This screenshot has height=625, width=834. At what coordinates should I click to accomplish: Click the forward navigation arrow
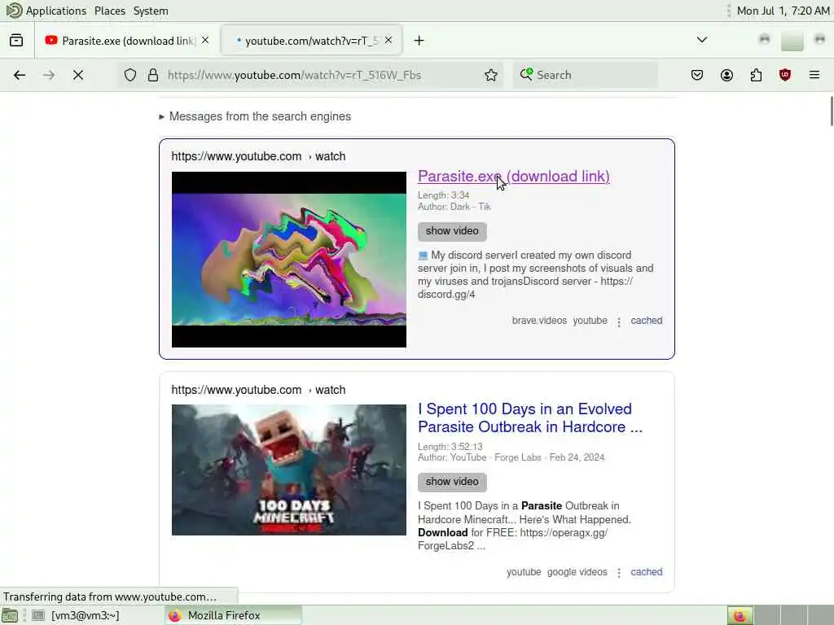49,75
